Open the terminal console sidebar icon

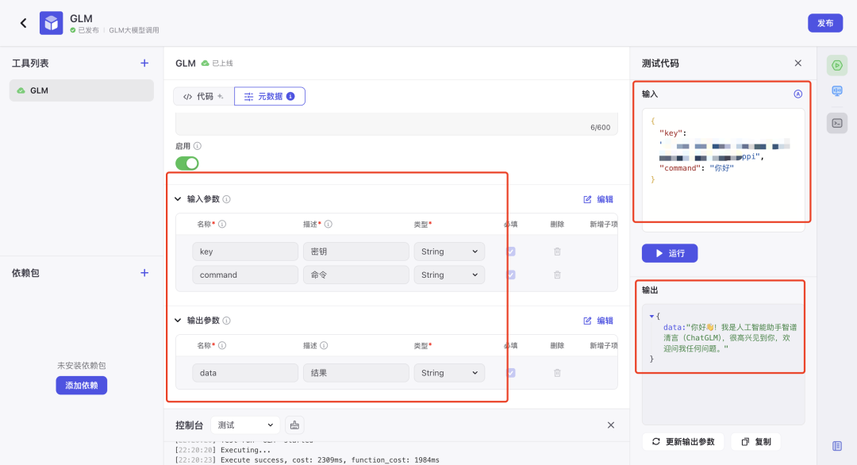(837, 123)
